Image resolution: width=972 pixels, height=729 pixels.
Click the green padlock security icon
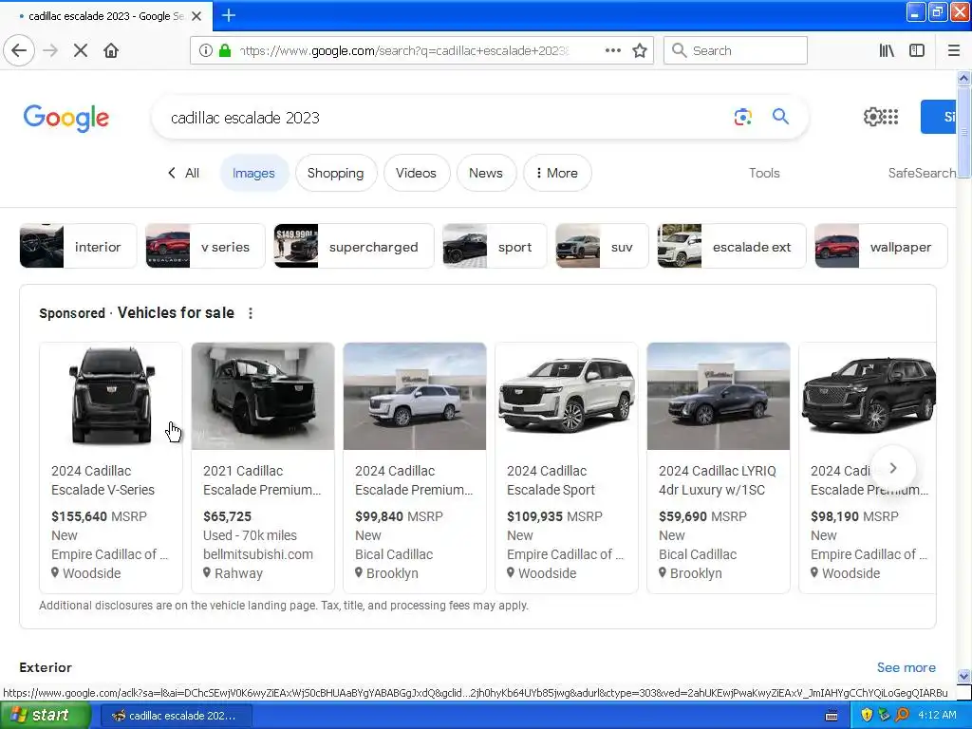(x=225, y=50)
